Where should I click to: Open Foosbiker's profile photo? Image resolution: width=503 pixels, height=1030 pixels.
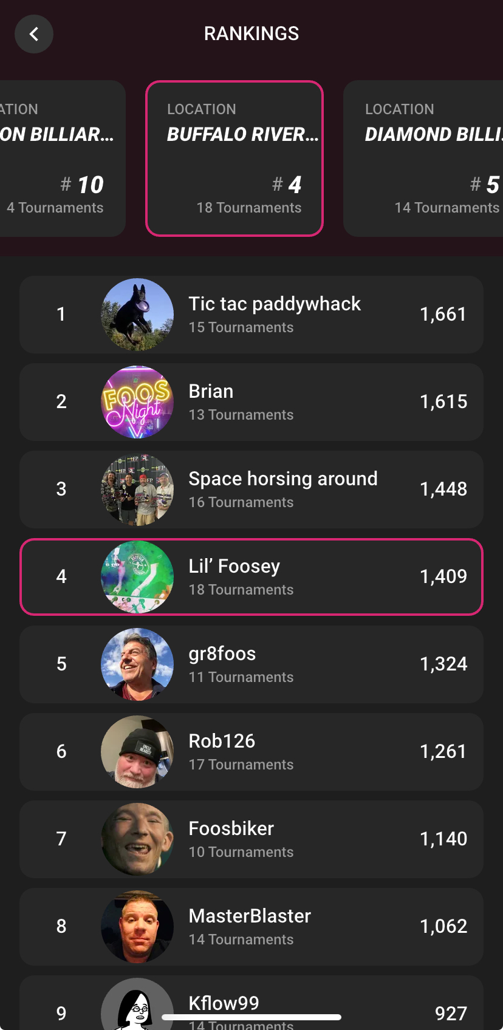pyautogui.click(x=137, y=839)
